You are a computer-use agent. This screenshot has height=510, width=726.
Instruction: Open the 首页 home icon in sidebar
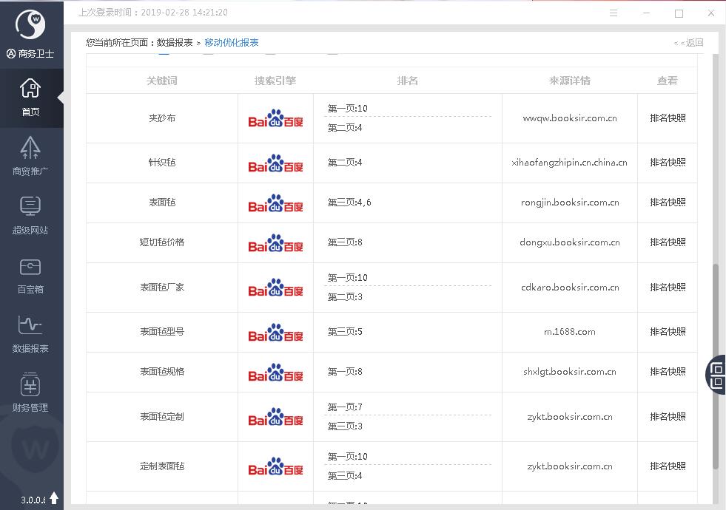click(x=30, y=90)
